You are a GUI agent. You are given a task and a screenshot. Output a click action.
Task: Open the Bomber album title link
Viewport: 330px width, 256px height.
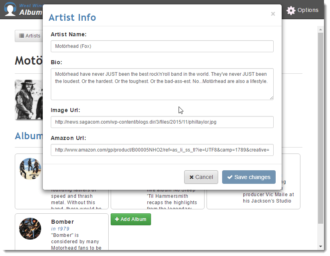pos(62,222)
